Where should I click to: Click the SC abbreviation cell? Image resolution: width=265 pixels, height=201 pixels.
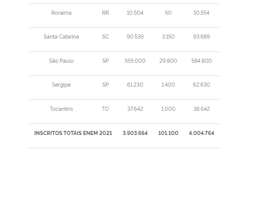[x=106, y=37]
